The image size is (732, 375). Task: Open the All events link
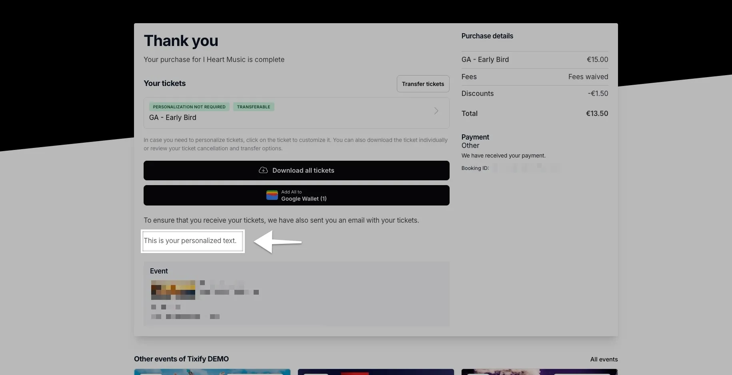604,359
